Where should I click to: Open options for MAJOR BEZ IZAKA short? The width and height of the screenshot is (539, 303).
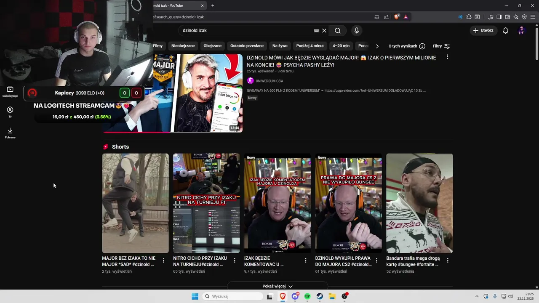(x=163, y=260)
